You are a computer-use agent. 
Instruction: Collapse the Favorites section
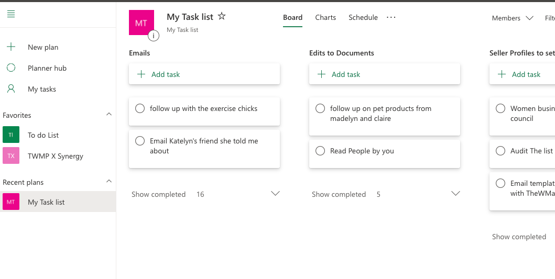[109, 114]
